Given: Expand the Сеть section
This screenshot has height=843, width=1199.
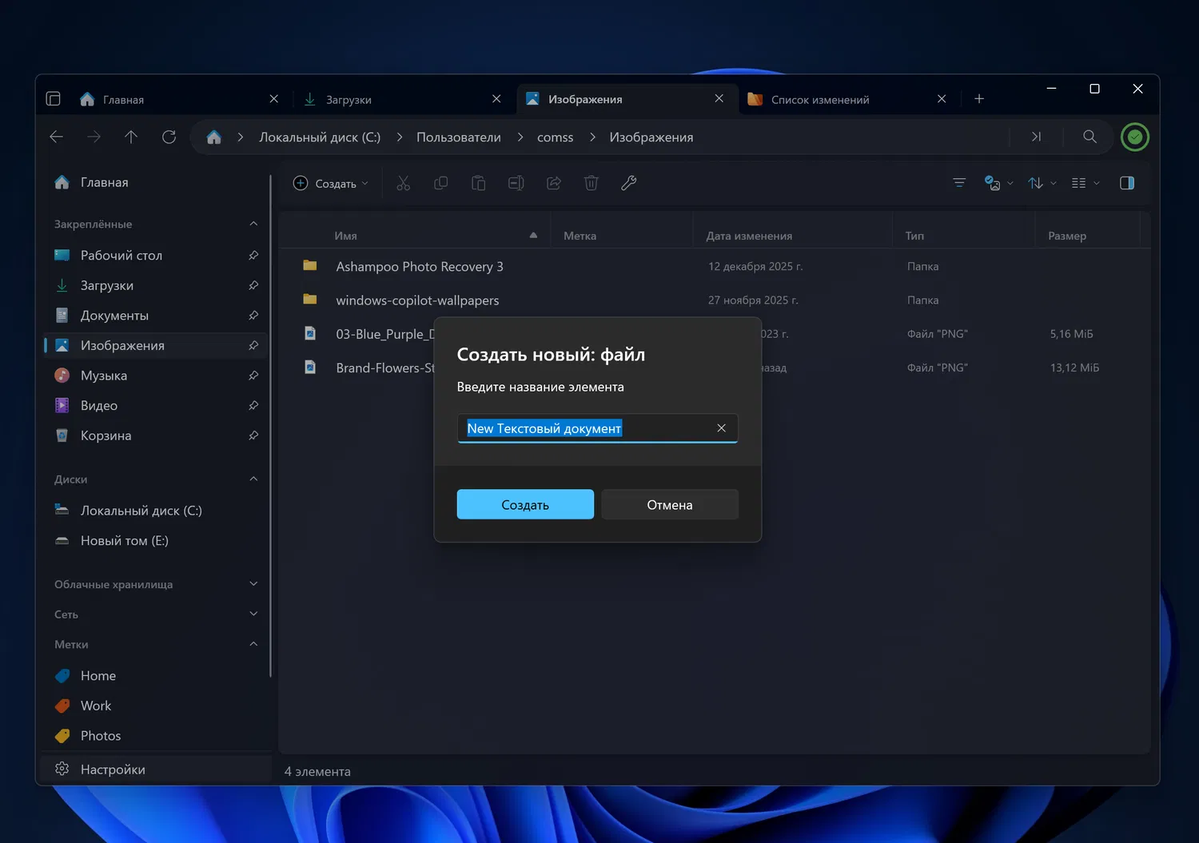Looking at the screenshot, I should pyautogui.click(x=253, y=614).
